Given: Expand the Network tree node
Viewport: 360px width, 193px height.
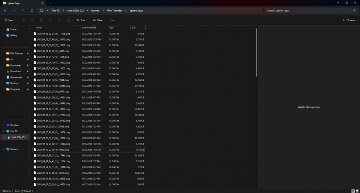Looking at the screenshot, I should 3,149.
